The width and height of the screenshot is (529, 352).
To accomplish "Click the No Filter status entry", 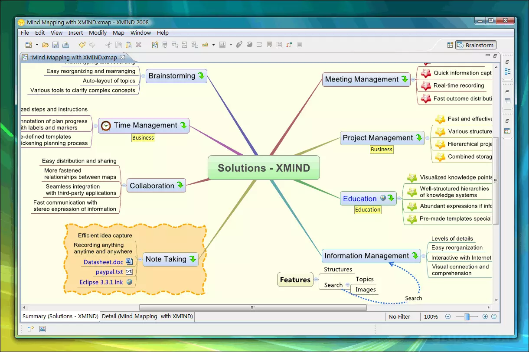I will click(x=399, y=317).
